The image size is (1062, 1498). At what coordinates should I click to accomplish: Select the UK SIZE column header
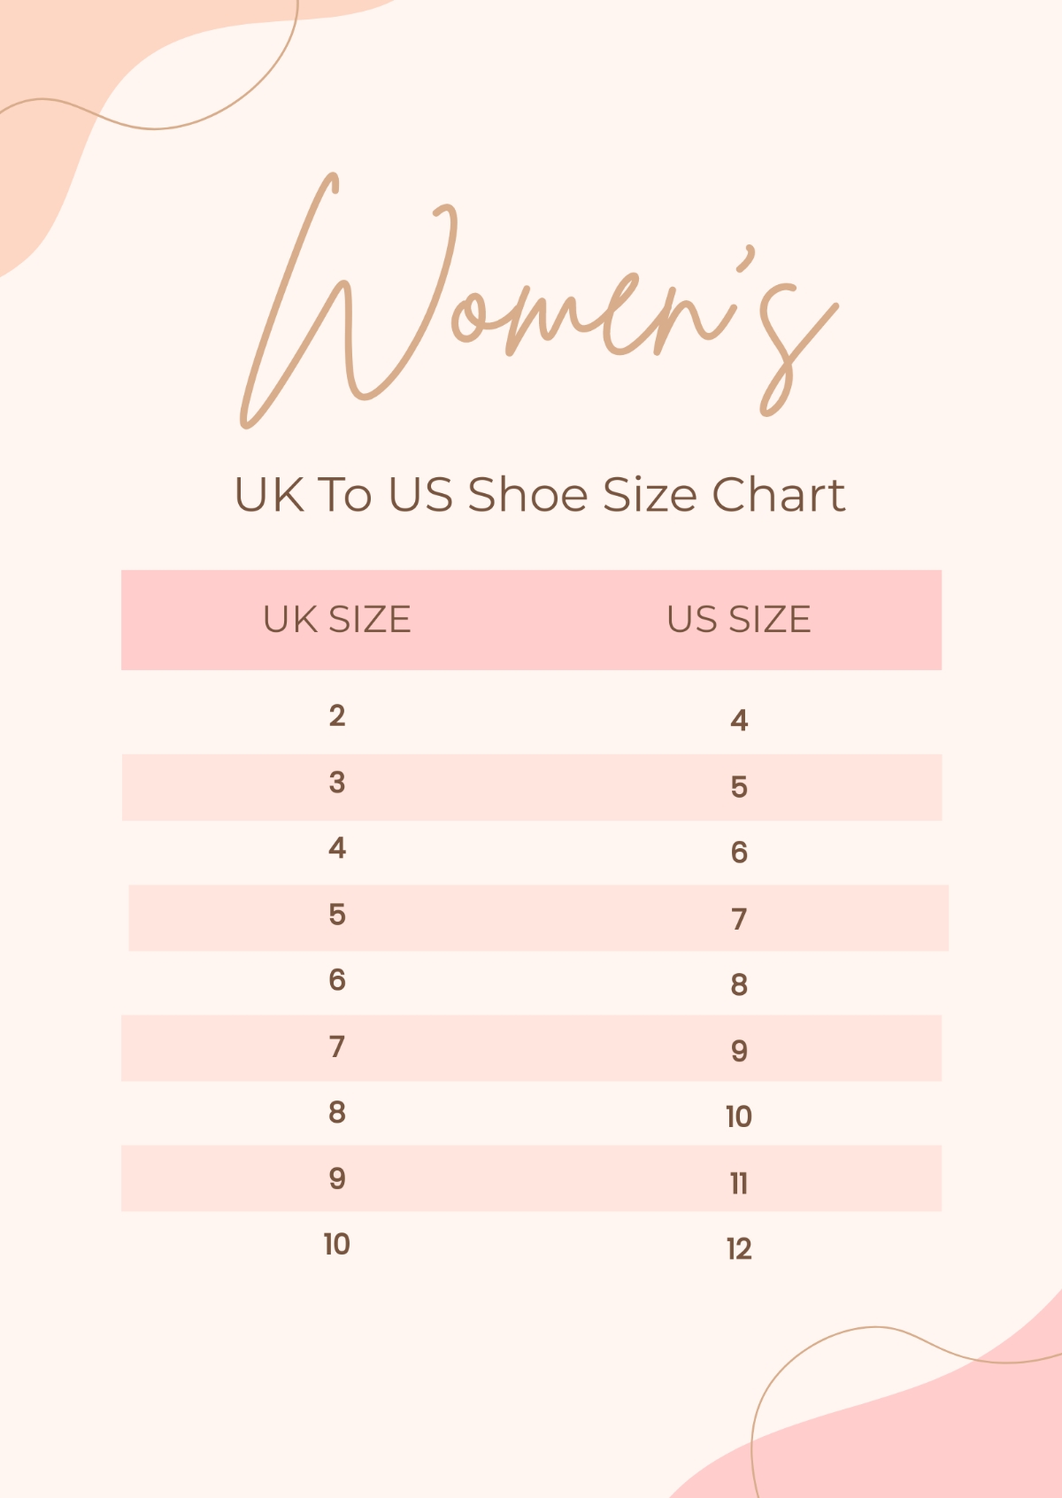tap(337, 620)
